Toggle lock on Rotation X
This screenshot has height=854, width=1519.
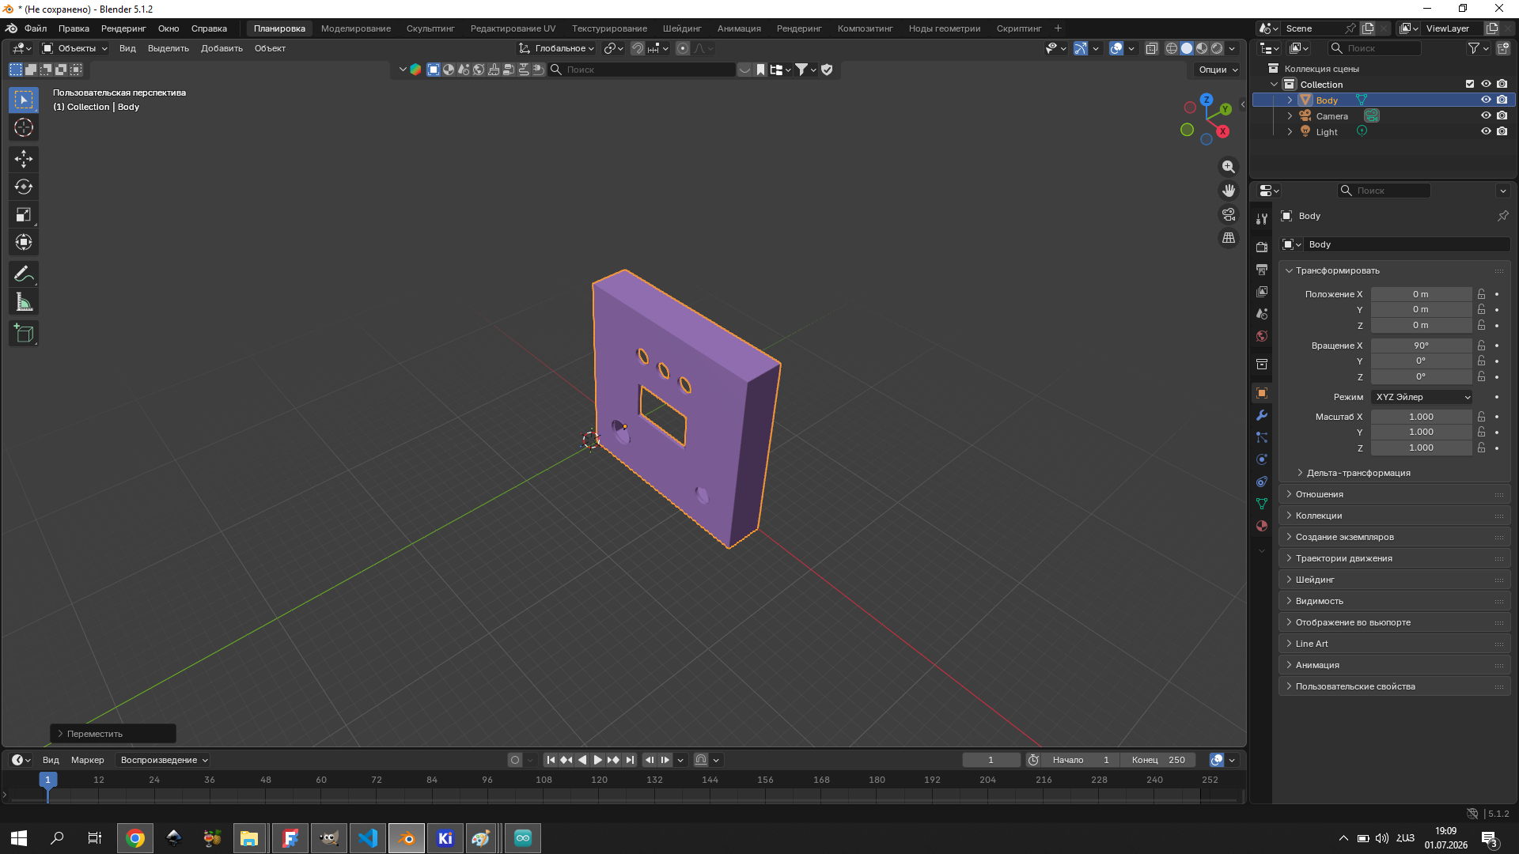click(1481, 346)
